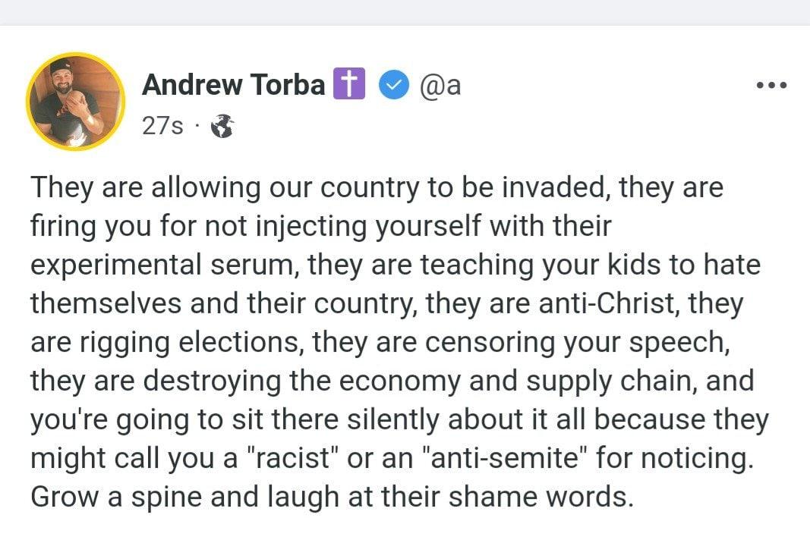Image resolution: width=810 pixels, height=543 pixels.
Task: Click the blue verified checkmark badge
Action: point(394,85)
